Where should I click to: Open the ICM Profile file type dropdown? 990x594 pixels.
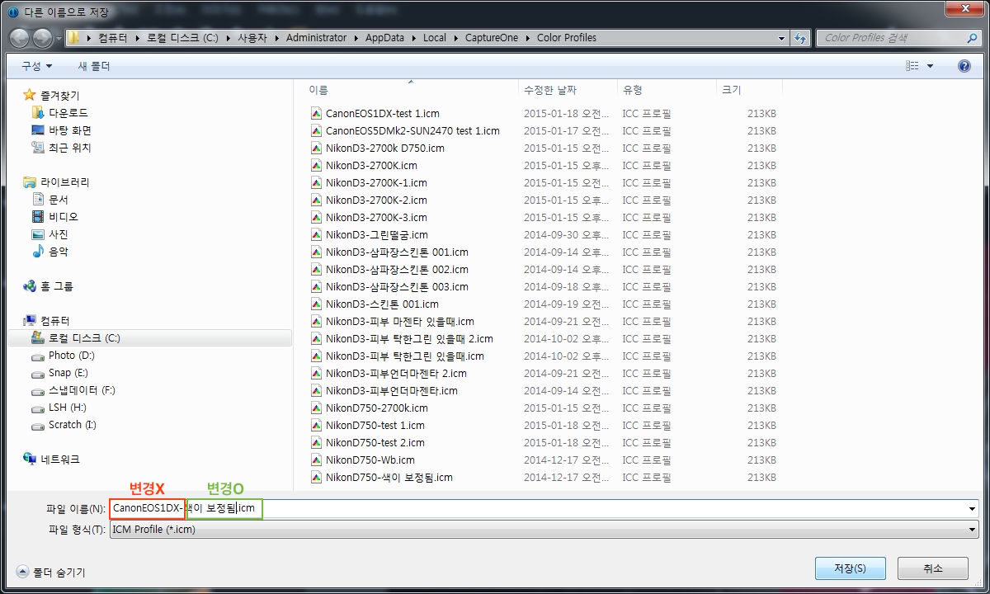[972, 530]
